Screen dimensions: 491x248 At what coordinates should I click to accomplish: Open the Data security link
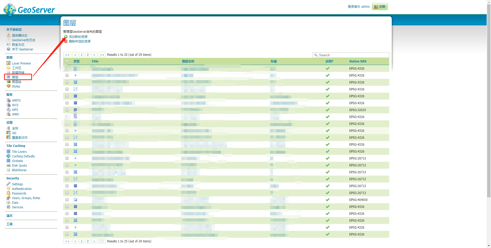click(x=15, y=202)
